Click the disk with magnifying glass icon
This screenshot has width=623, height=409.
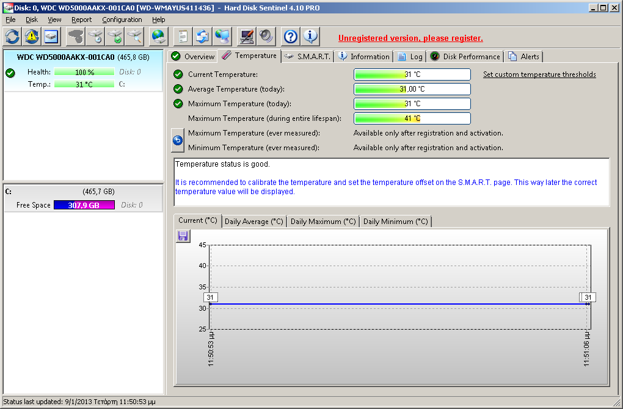135,37
